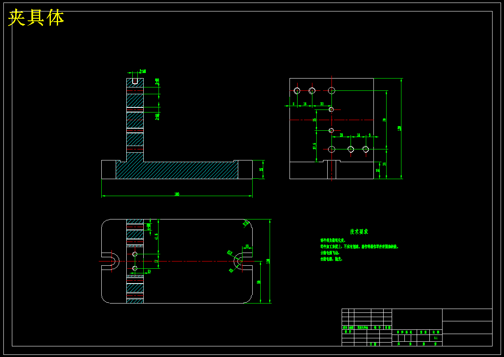Select the "9" dimension near the side view right edge

370,135
